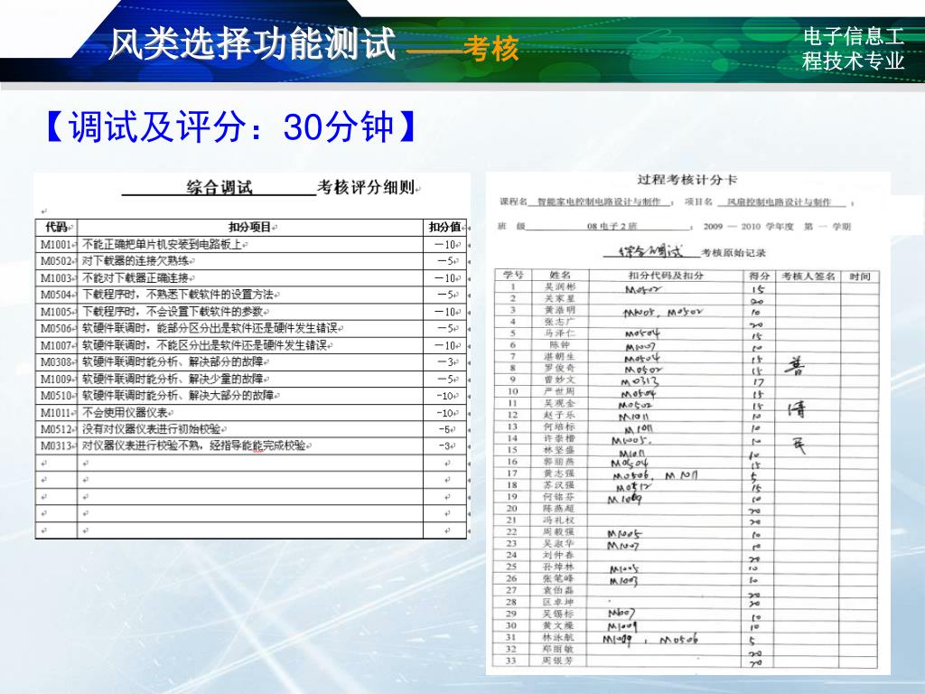The height and width of the screenshot is (694, 925).
Task: Click the code cell "M1003"
Action: (x=55, y=278)
